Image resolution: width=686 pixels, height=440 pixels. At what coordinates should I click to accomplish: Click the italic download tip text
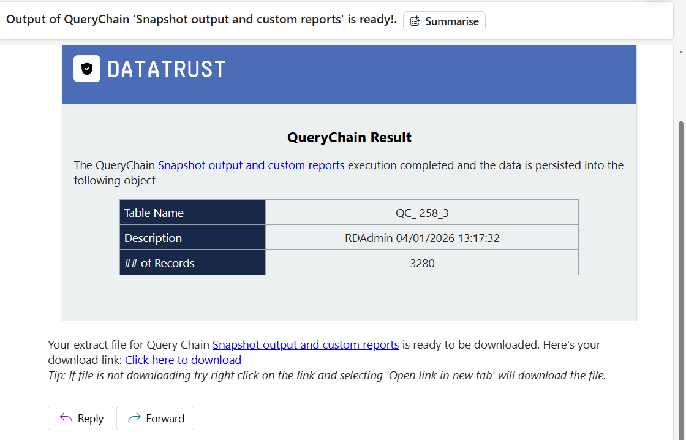[327, 375]
